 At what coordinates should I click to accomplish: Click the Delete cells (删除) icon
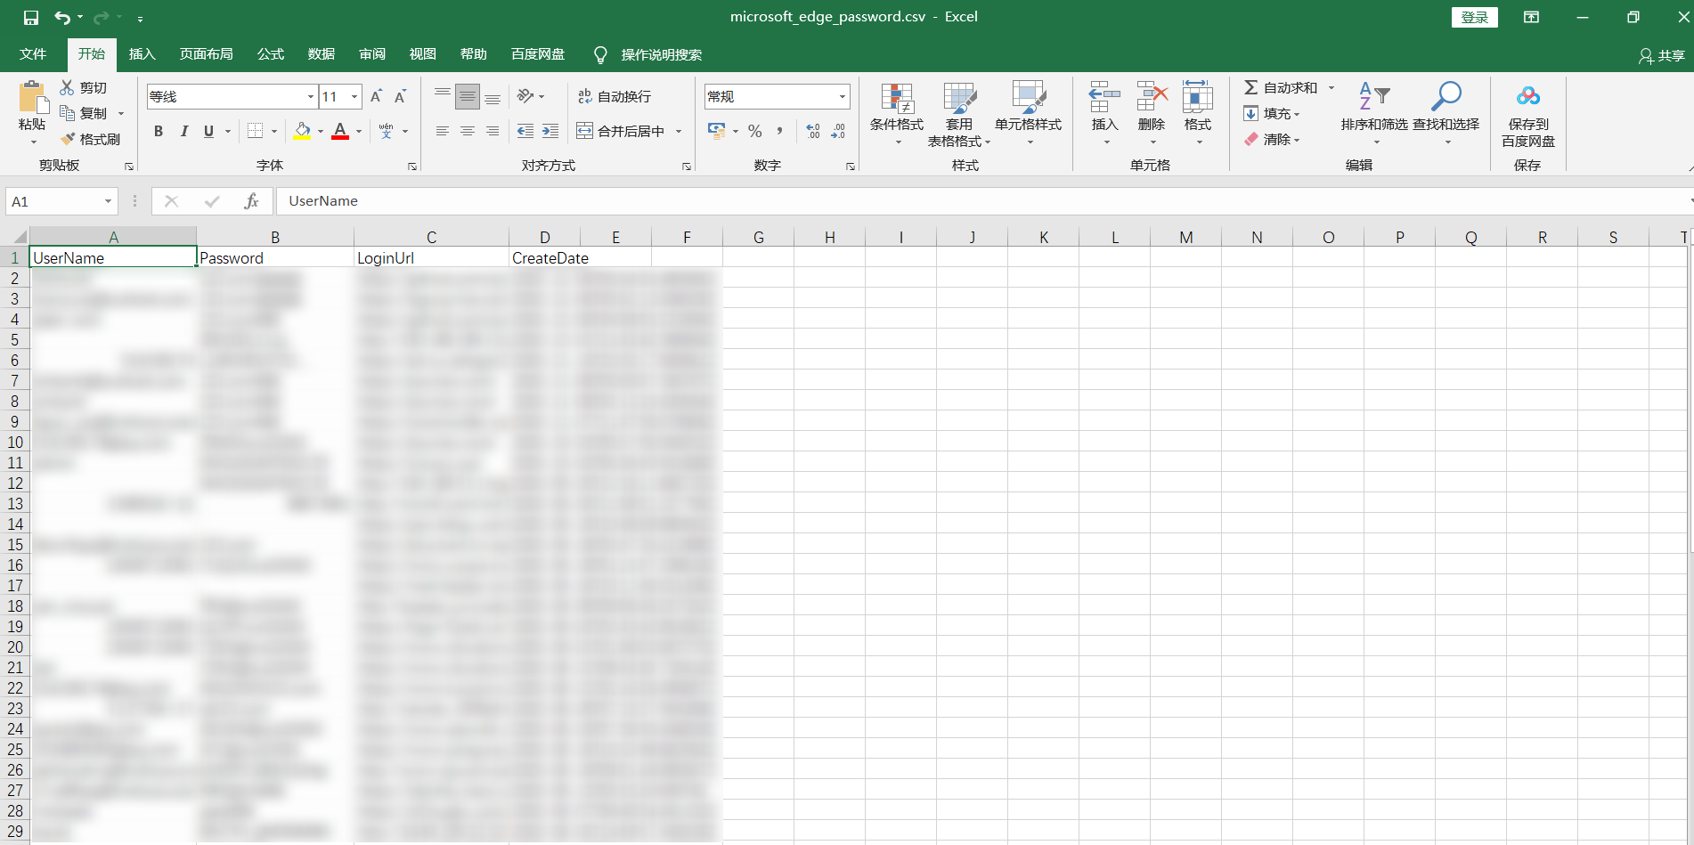tap(1152, 98)
